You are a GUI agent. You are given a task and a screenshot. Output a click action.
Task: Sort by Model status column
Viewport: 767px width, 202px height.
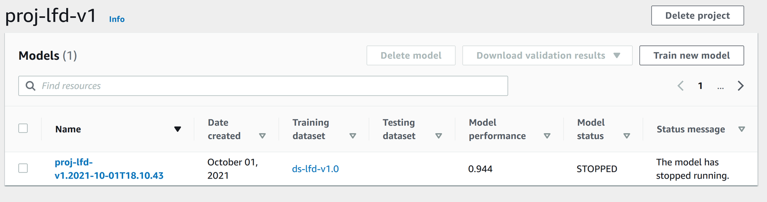[627, 136]
